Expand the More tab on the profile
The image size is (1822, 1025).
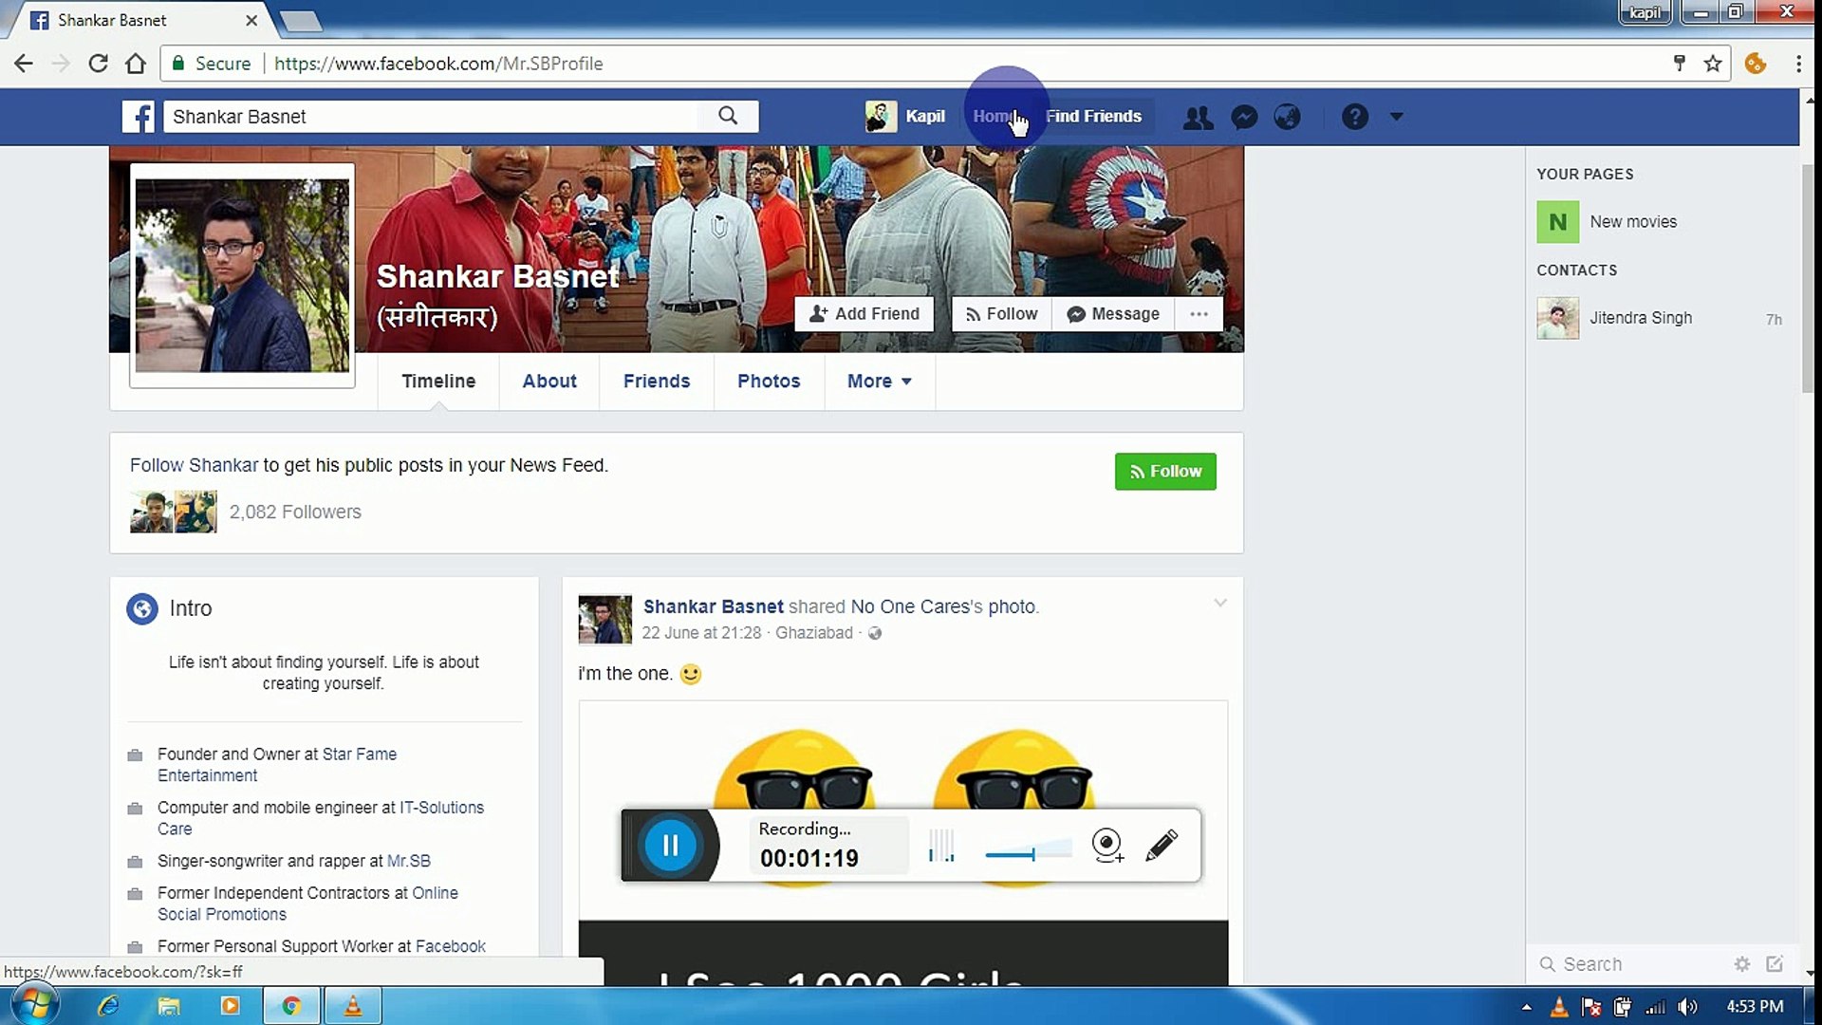tap(878, 382)
